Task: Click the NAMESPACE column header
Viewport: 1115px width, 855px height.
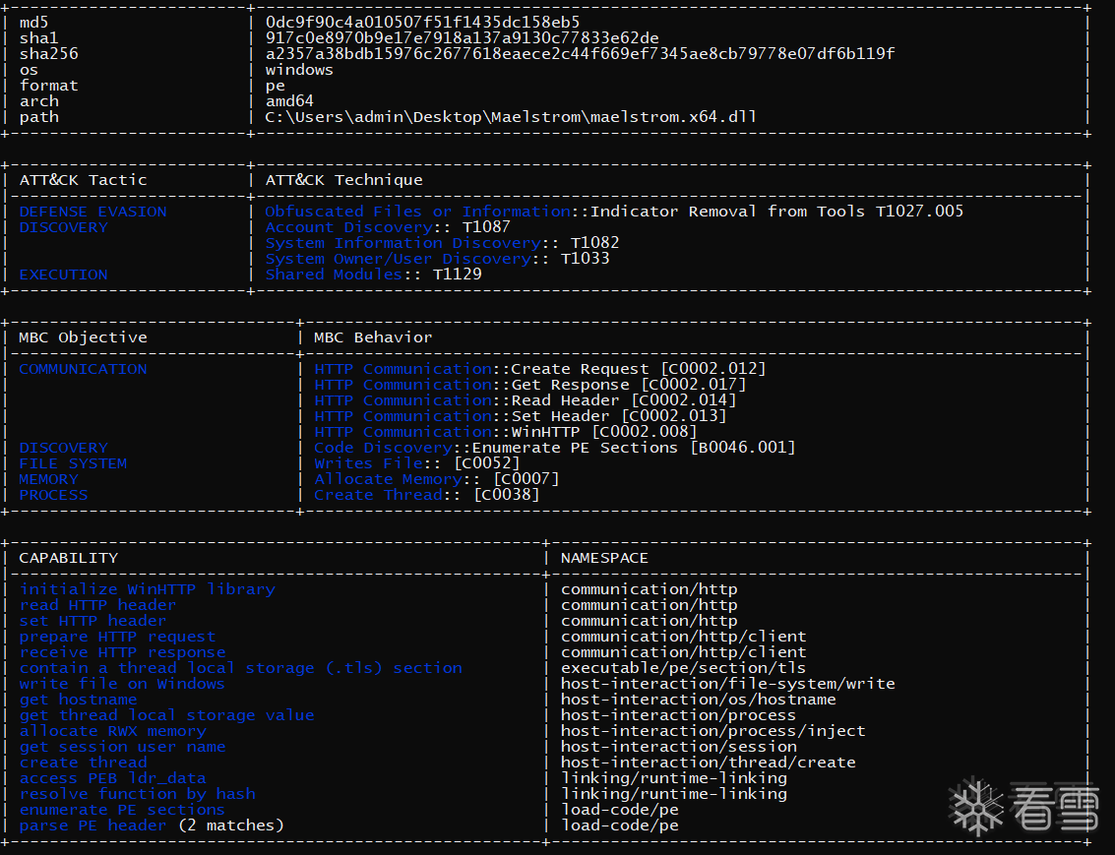Action: 604,558
